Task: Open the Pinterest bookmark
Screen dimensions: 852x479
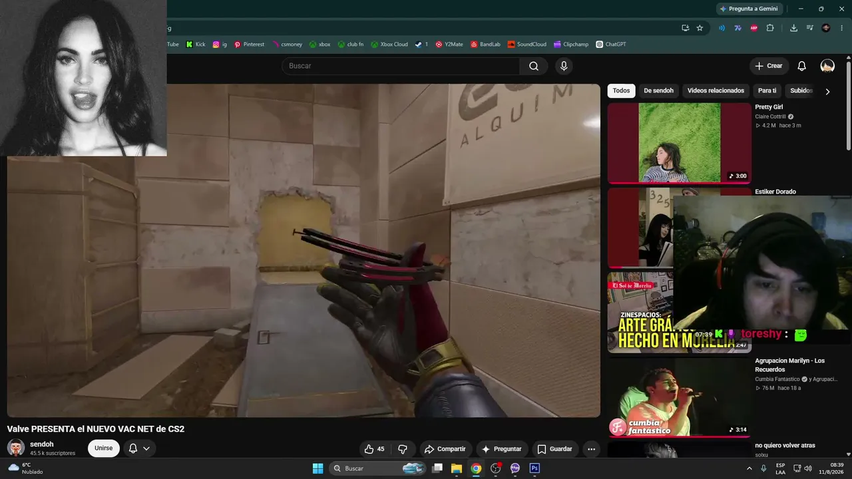Action: click(x=249, y=45)
